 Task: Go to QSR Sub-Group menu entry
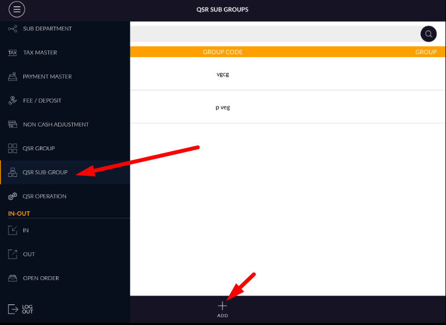45,172
